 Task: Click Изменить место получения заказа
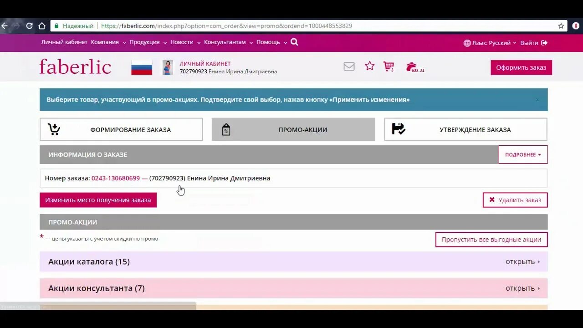98,200
